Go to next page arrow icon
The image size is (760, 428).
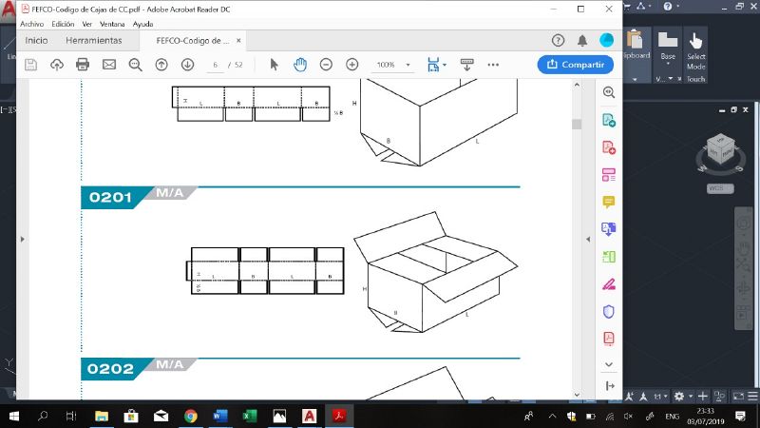[187, 65]
